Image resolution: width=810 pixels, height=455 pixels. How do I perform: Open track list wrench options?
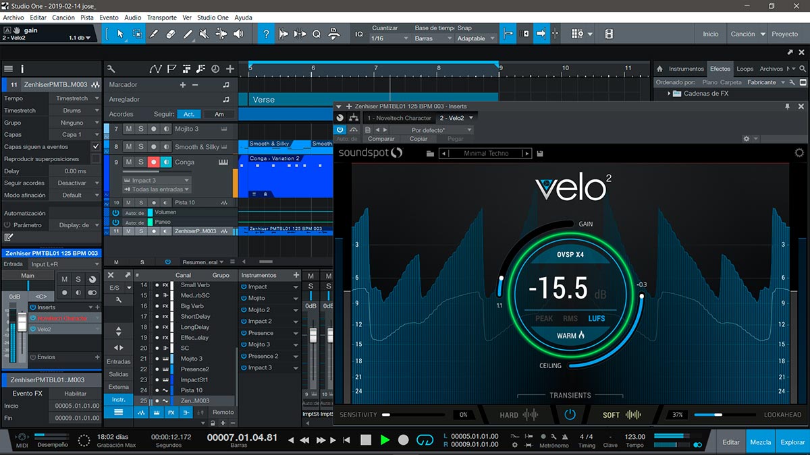[111, 69]
